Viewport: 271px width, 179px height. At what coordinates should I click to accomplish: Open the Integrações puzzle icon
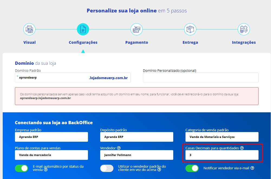point(244,29)
